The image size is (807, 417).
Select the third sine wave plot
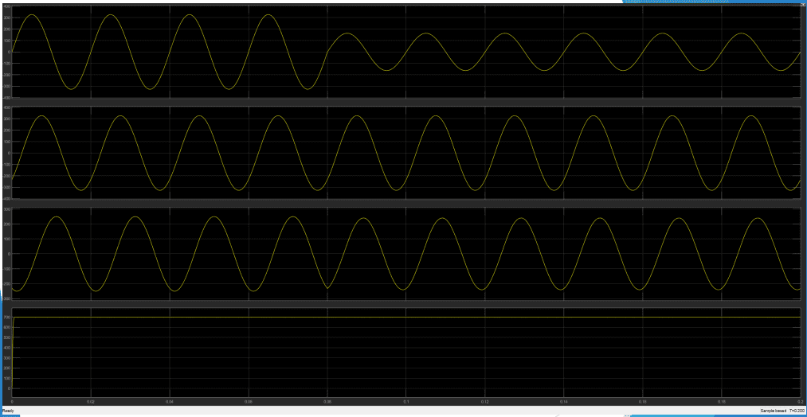click(406, 253)
